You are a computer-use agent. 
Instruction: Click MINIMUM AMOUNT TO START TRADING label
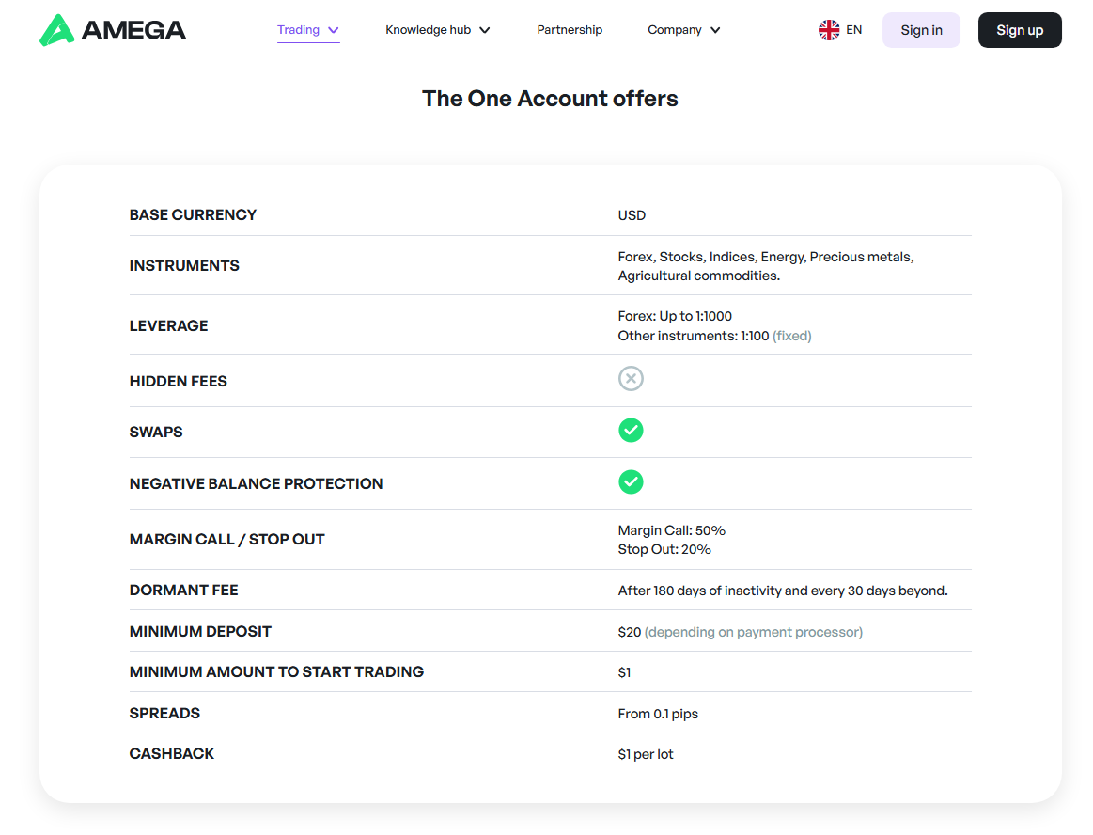(276, 671)
